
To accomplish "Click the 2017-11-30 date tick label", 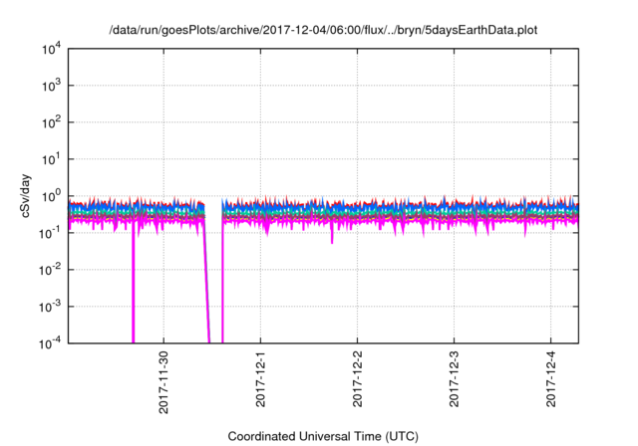I will 163,382.
